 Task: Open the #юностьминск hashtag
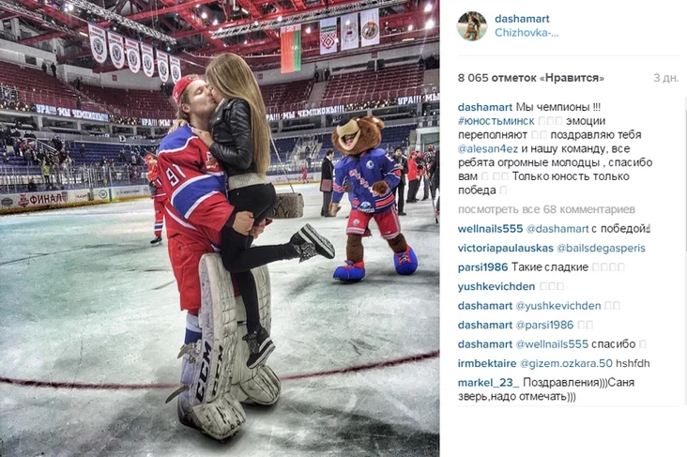496,121
